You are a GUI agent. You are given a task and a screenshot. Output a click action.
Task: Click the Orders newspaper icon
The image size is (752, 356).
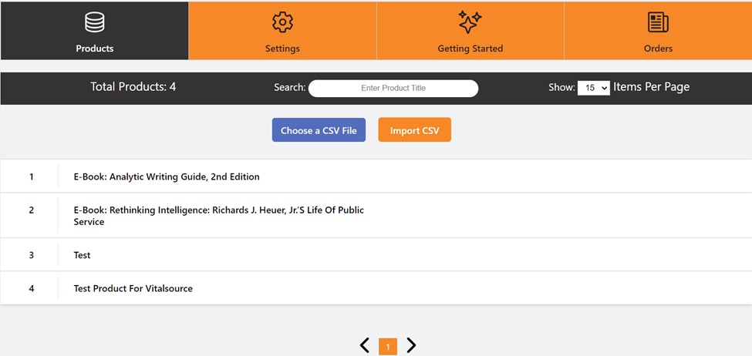click(x=658, y=22)
